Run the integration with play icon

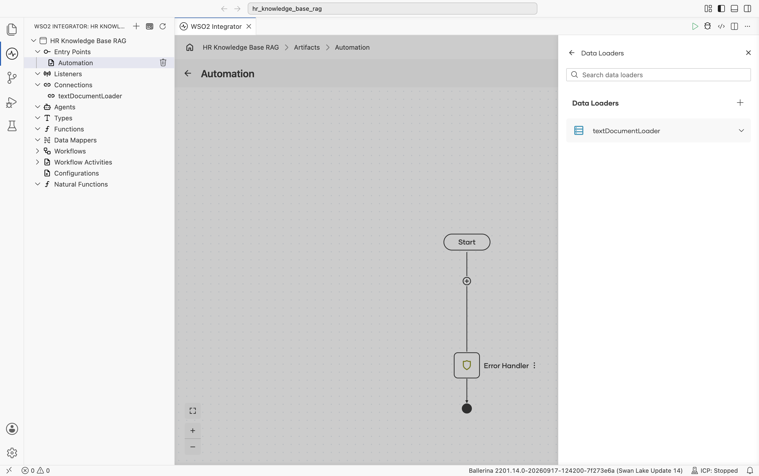(x=695, y=26)
